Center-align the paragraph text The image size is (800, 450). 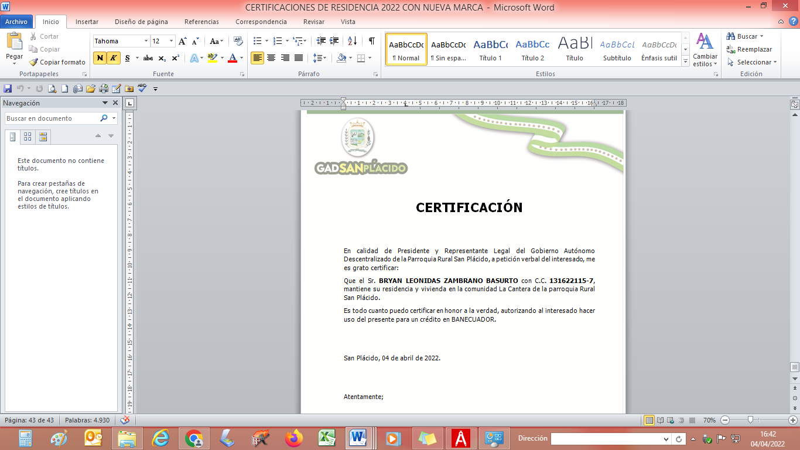coord(271,58)
